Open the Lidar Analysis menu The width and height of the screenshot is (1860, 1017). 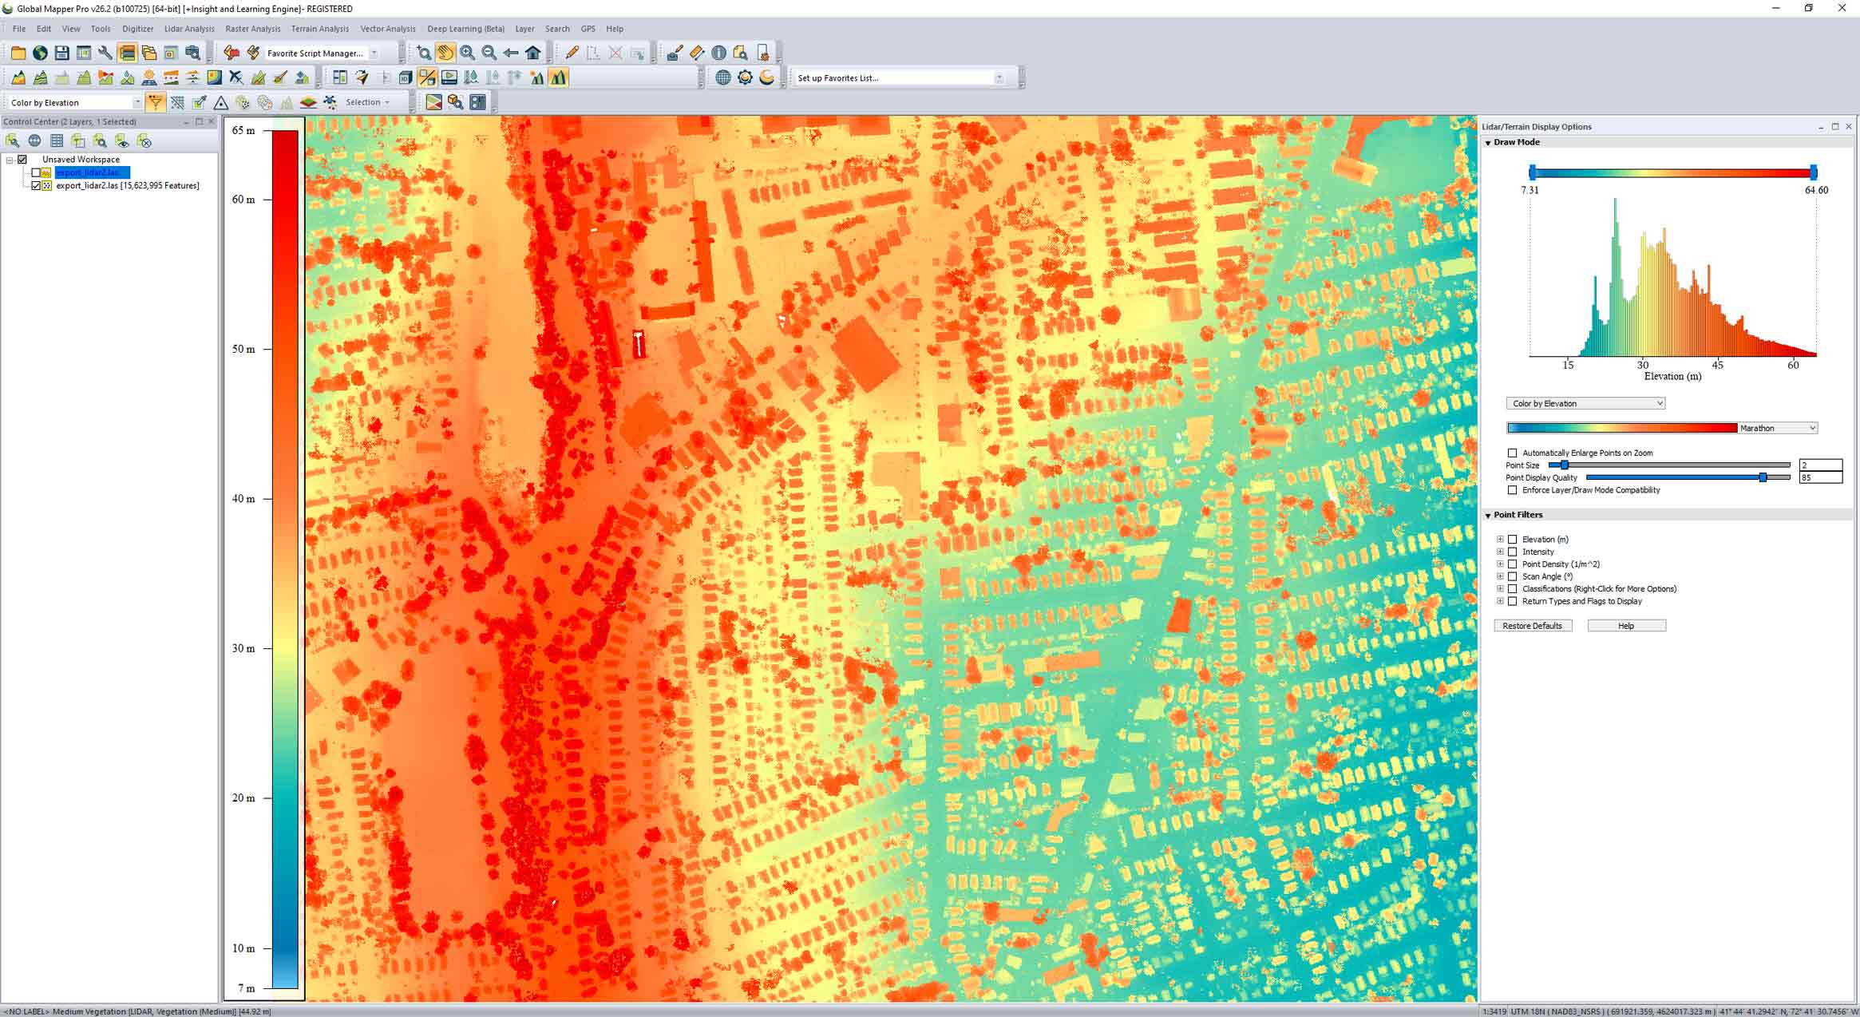[189, 29]
